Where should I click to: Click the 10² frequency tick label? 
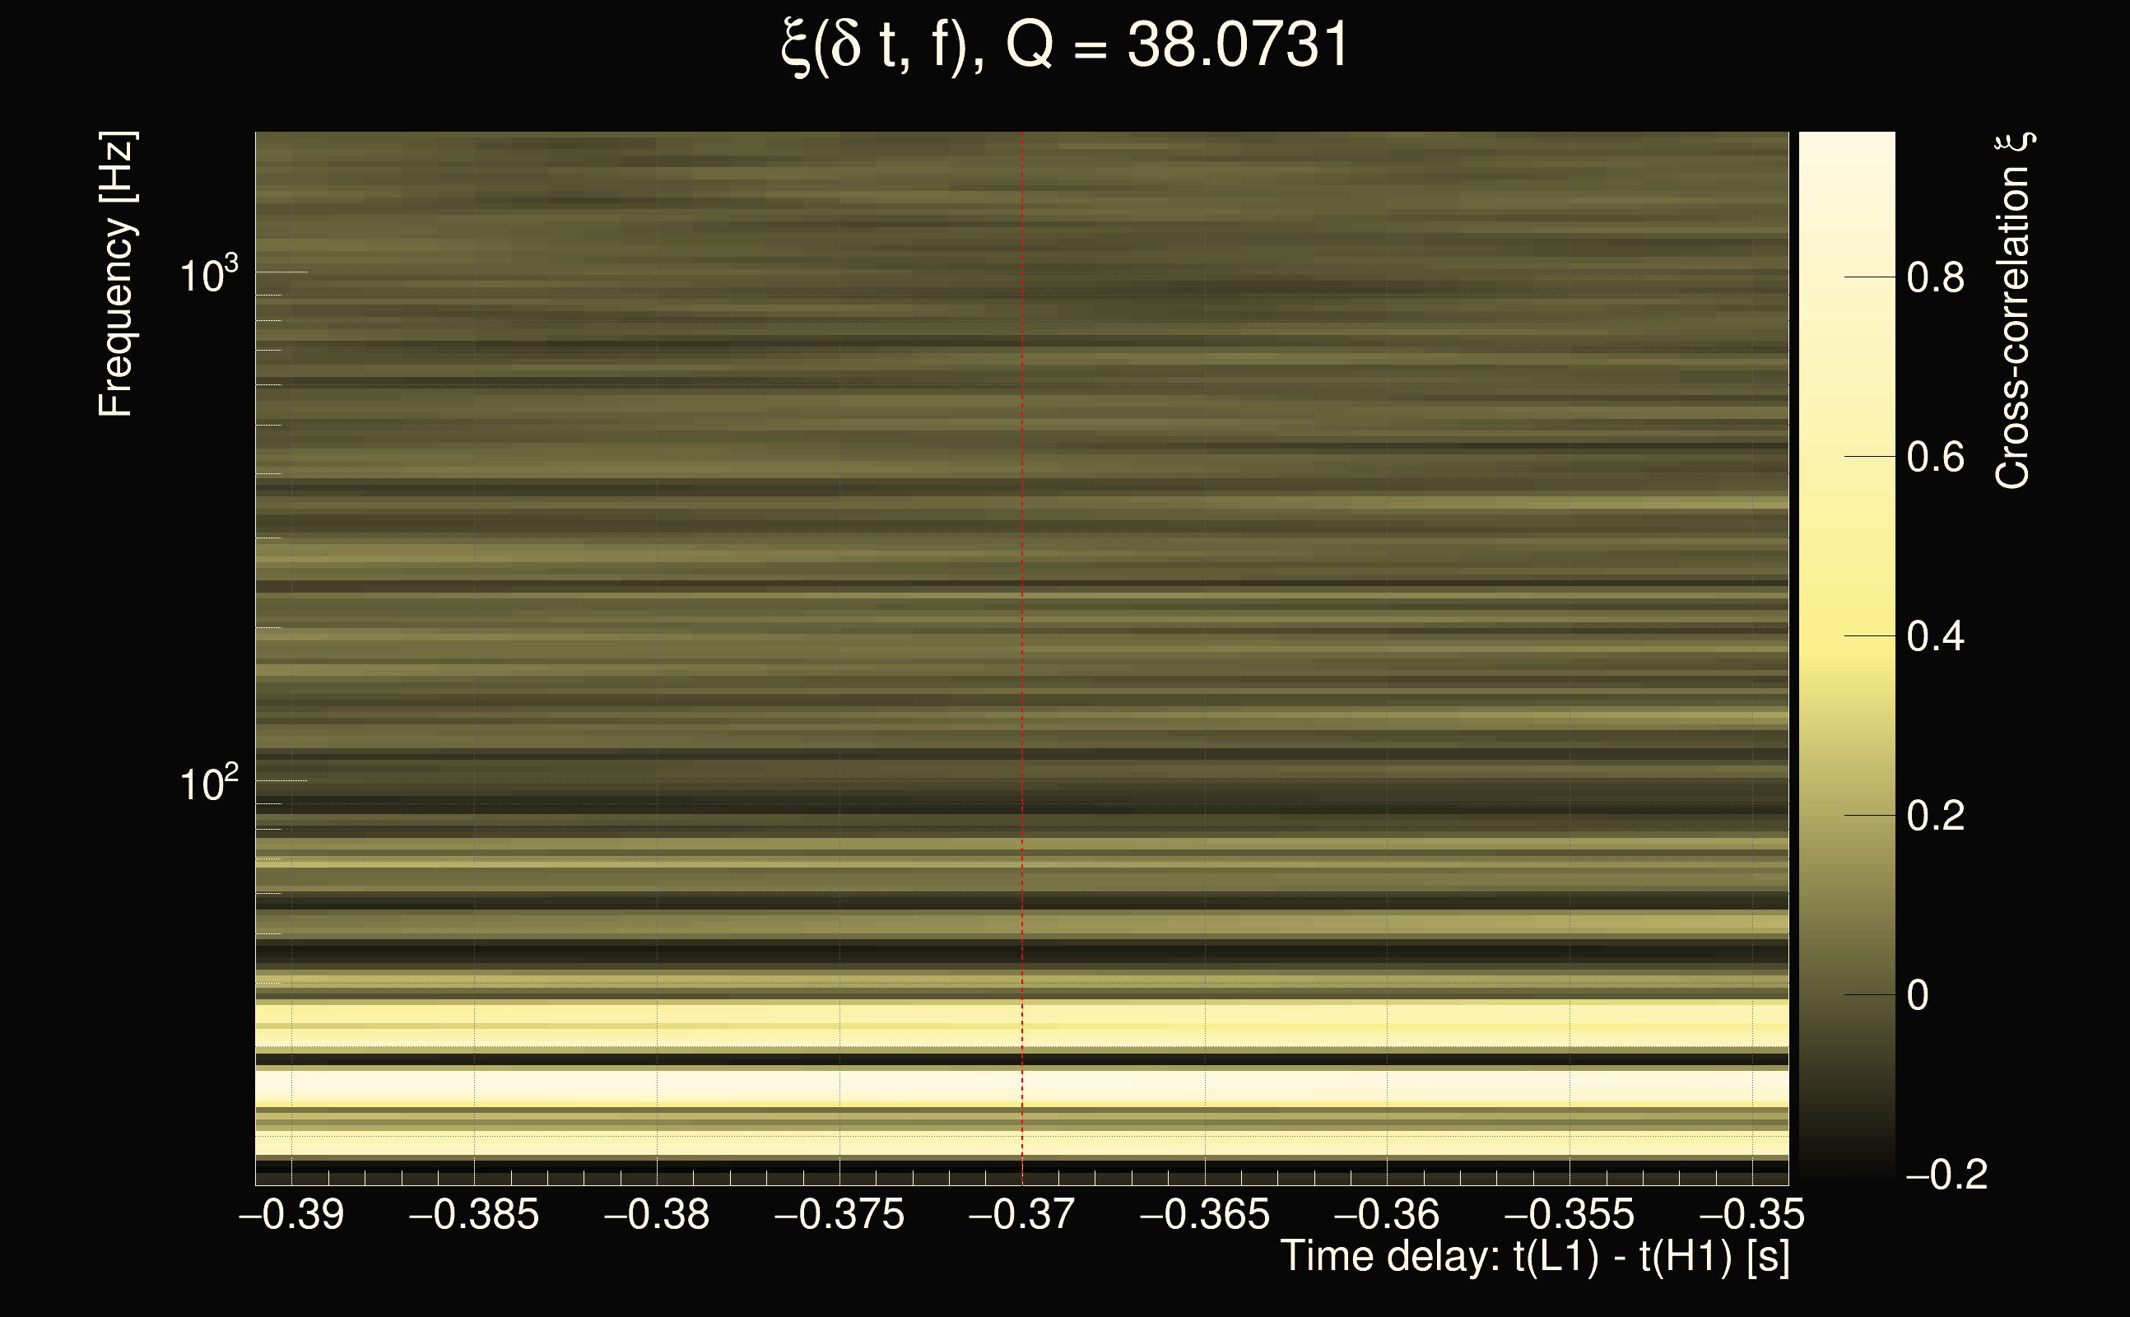[x=208, y=784]
